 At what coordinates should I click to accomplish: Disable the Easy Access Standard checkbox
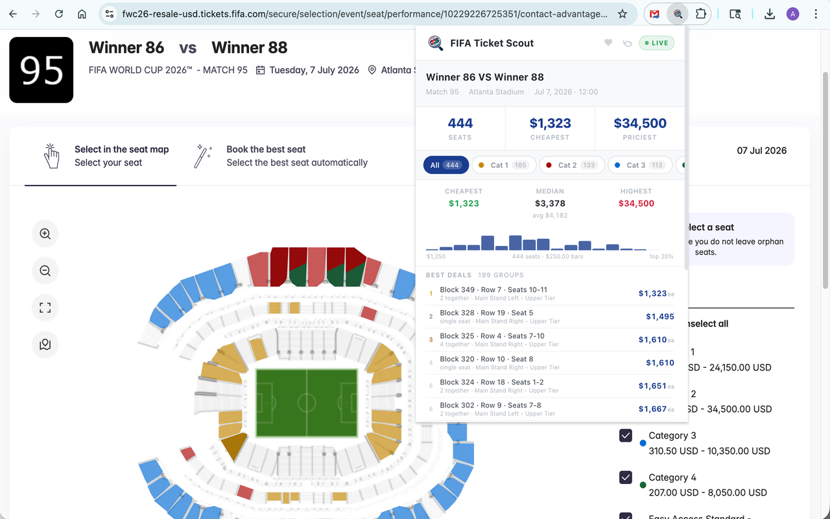coord(626,516)
